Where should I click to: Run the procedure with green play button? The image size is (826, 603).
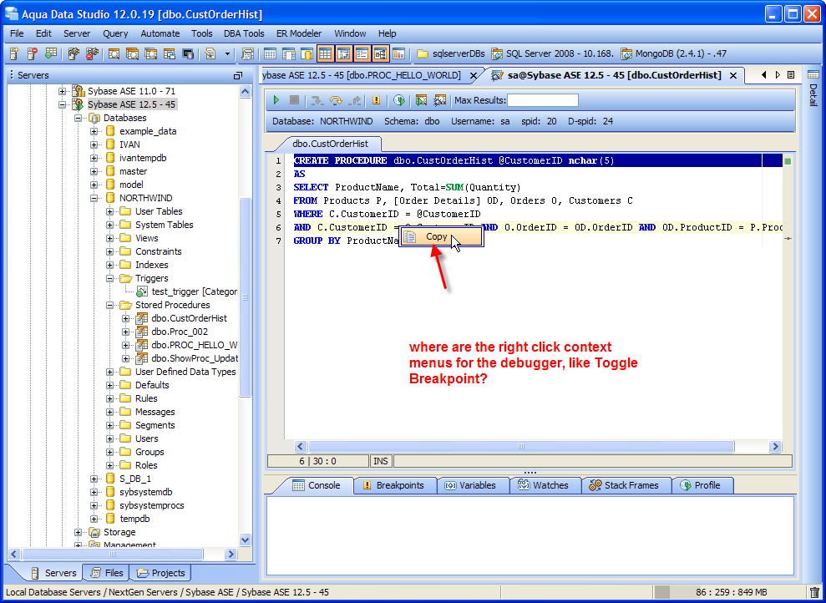coord(276,100)
